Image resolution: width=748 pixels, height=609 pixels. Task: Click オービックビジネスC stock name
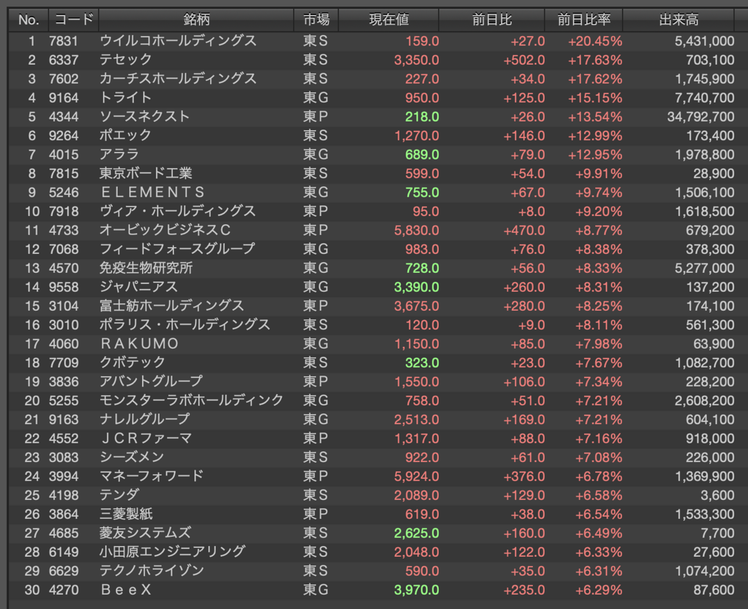click(x=165, y=230)
